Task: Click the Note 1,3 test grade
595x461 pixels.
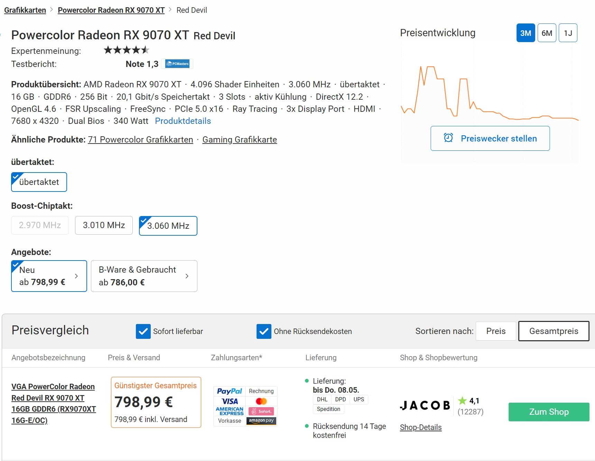Action: tap(142, 64)
